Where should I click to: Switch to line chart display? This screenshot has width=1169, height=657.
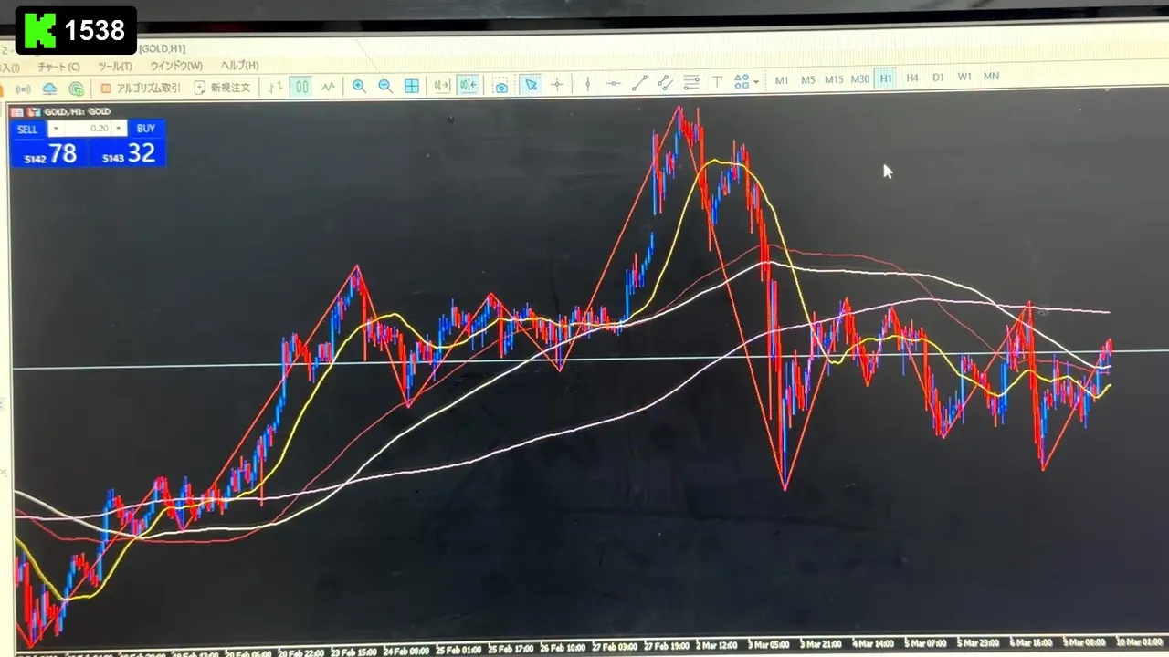click(328, 87)
